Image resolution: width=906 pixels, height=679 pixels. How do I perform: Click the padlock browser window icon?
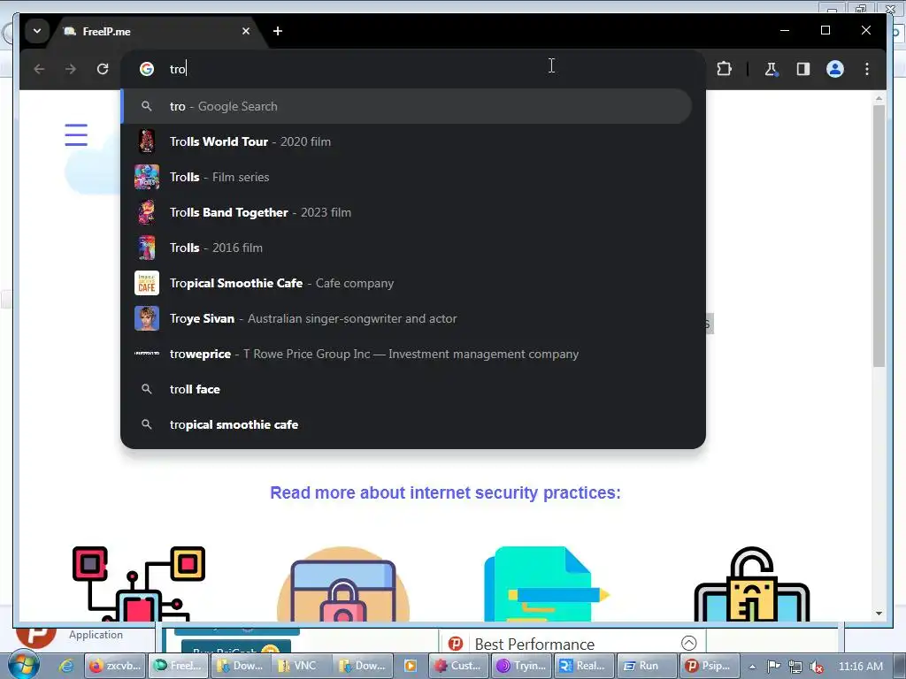click(343, 584)
